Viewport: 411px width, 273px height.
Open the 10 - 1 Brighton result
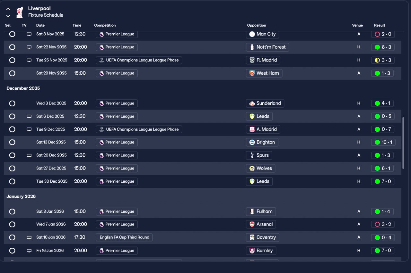point(382,142)
